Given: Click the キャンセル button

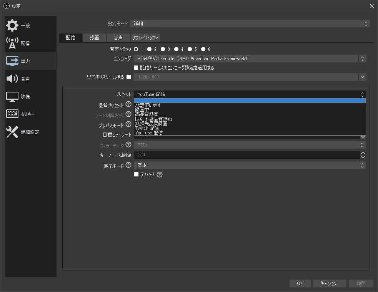Looking at the screenshot, I should point(330,283).
